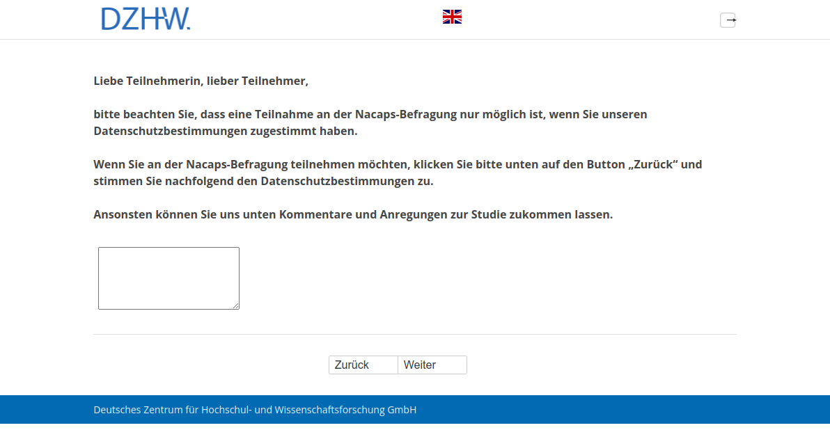Continue forward with Weiter

coord(432,365)
